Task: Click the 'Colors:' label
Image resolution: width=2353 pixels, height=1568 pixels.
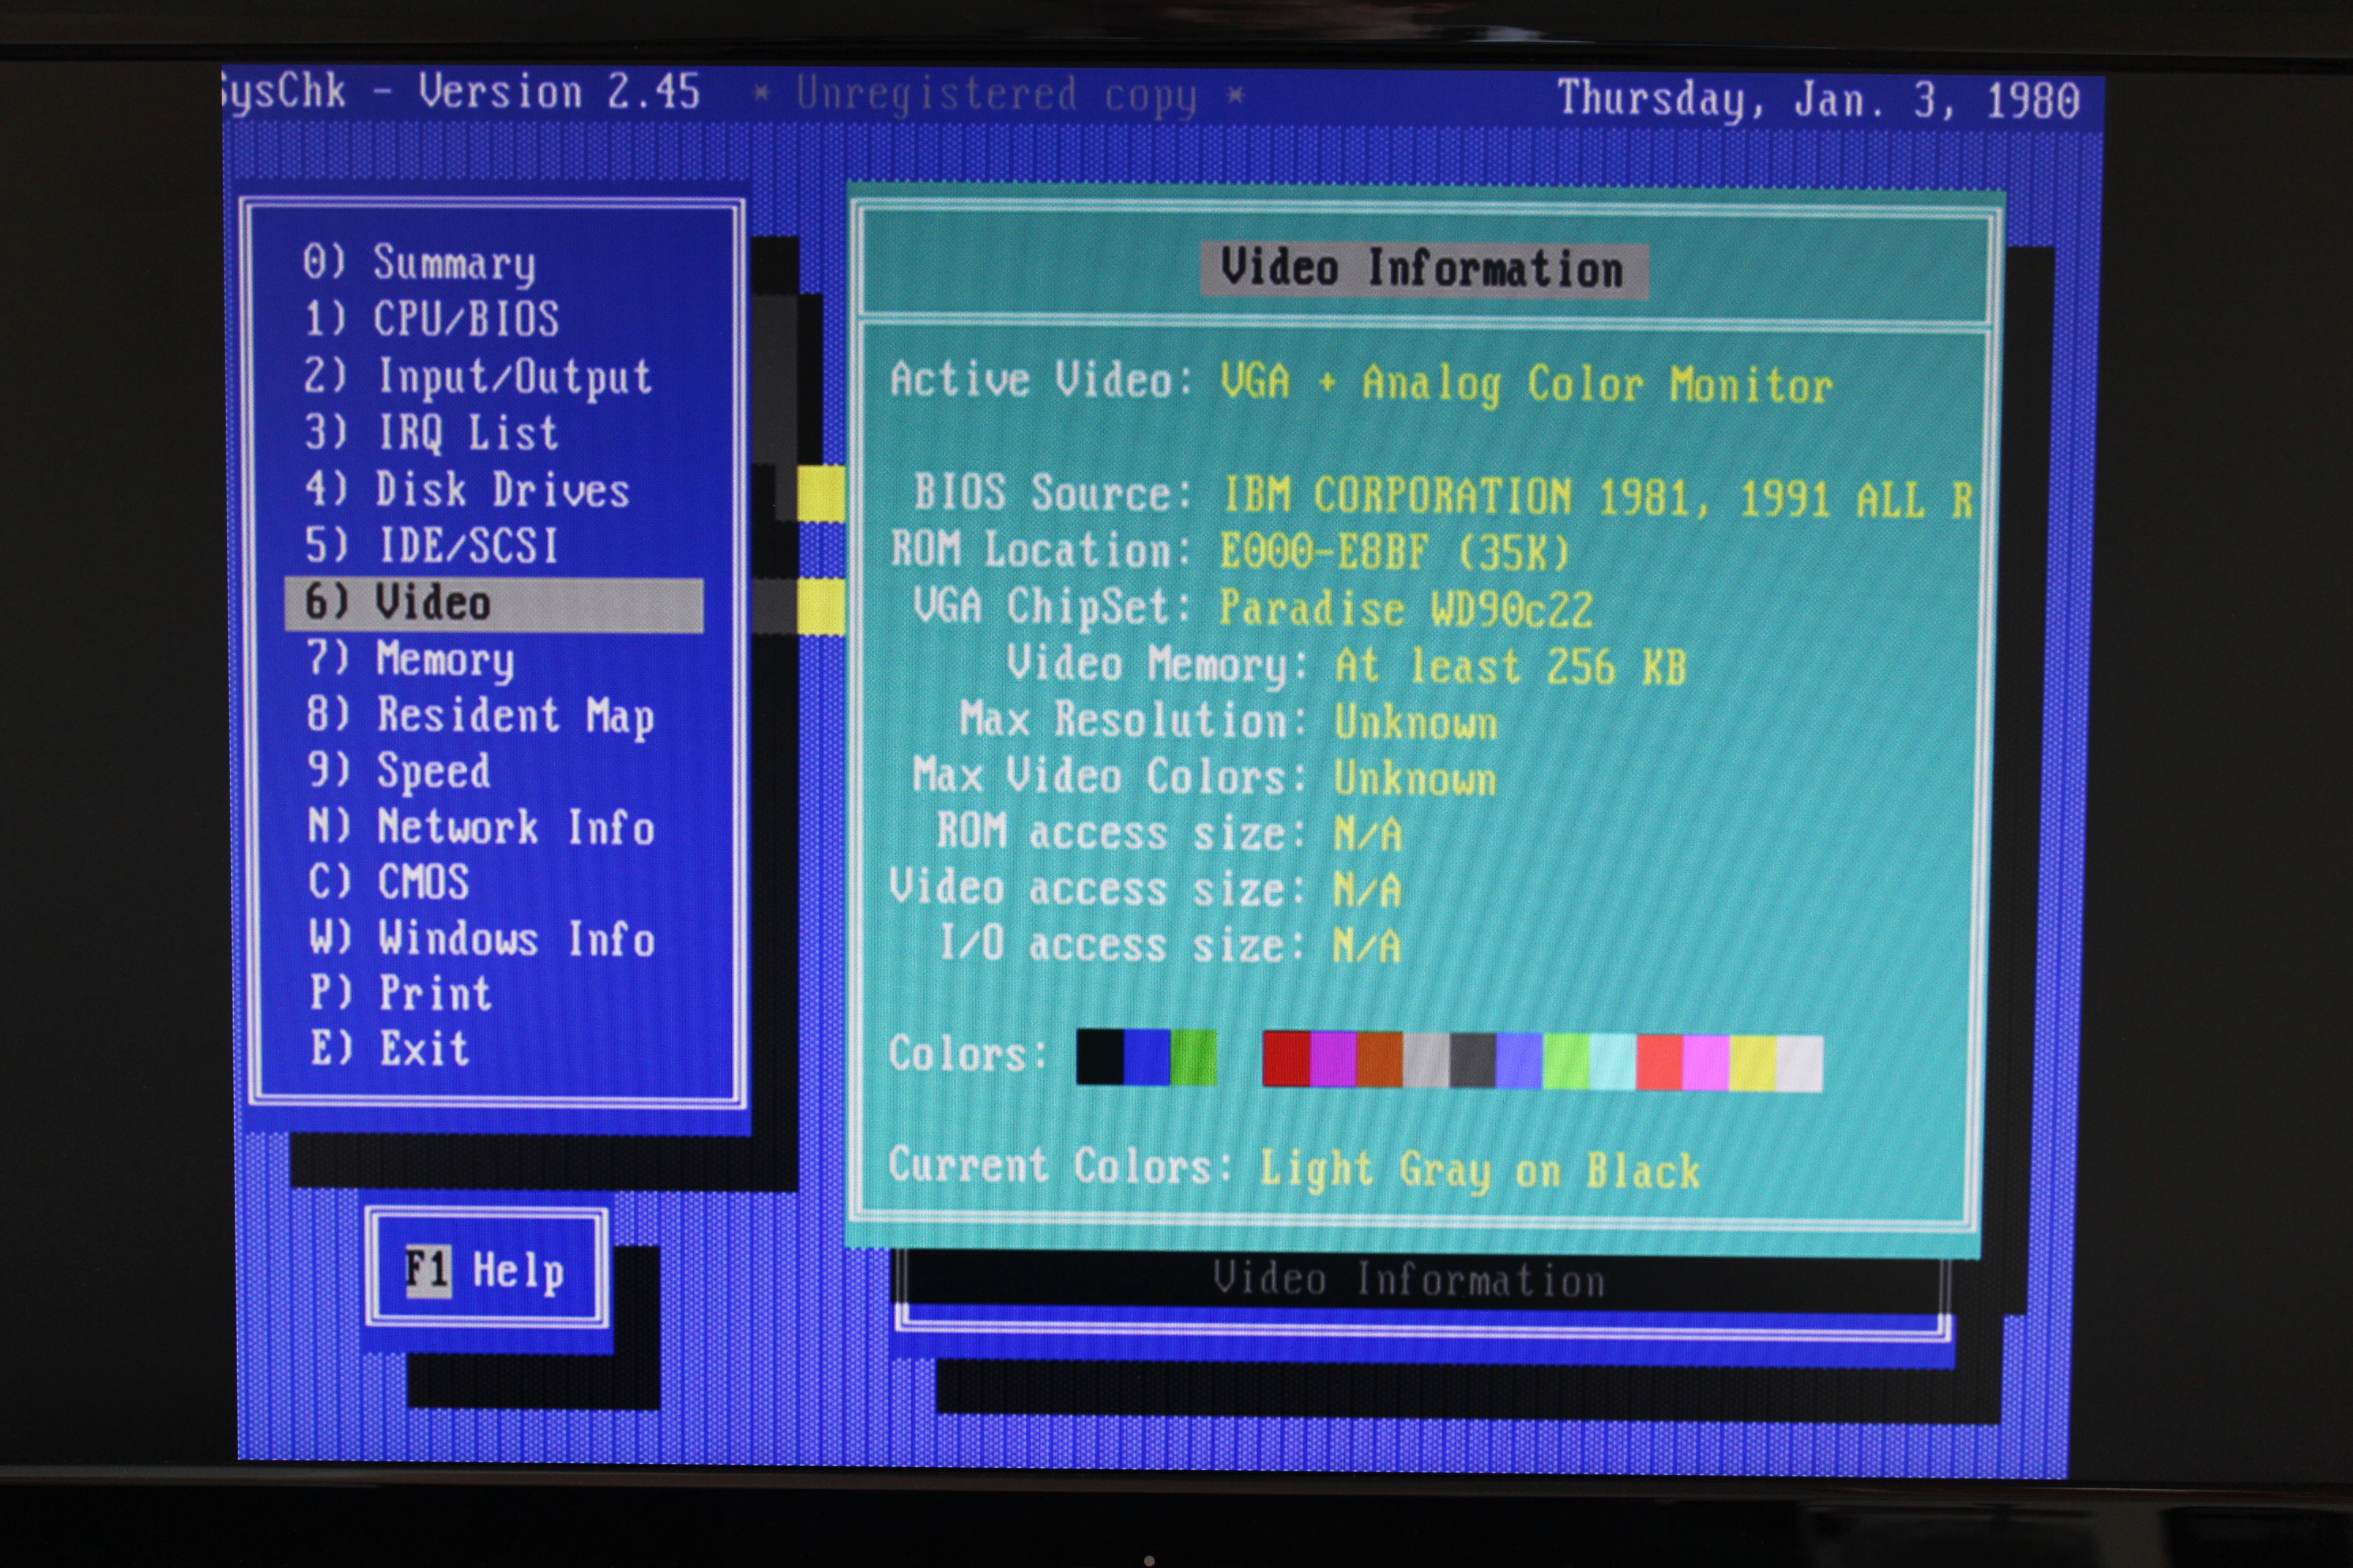Action: point(967,1055)
